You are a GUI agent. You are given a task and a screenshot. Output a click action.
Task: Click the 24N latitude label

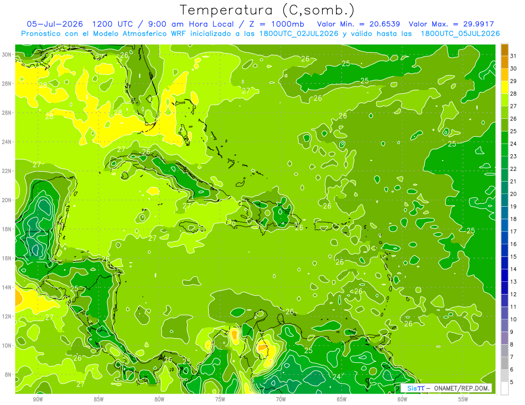point(7,142)
